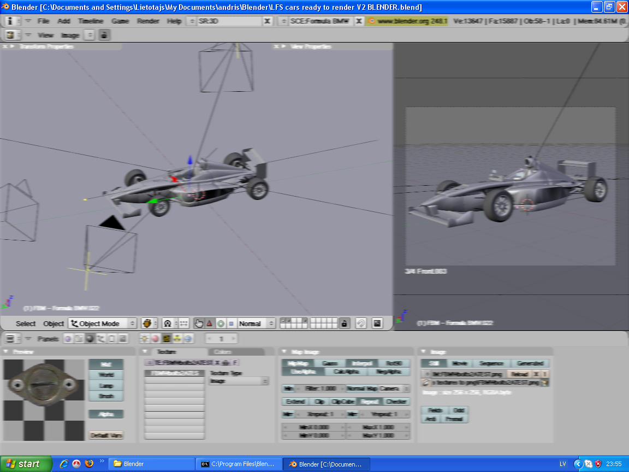The width and height of the screenshot is (629, 472).
Task: Collapse the Preview panel triangle
Action: tap(6, 352)
